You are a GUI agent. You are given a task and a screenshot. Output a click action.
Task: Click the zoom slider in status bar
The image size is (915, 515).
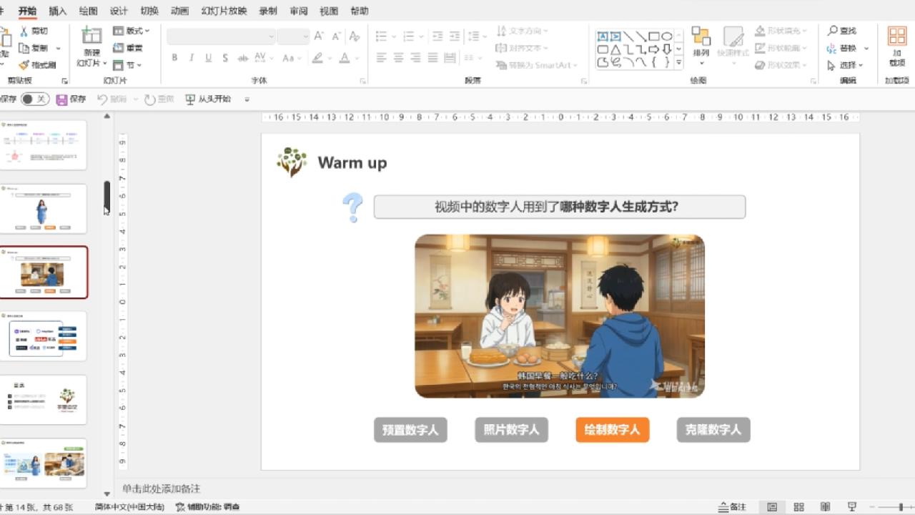(x=899, y=507)
